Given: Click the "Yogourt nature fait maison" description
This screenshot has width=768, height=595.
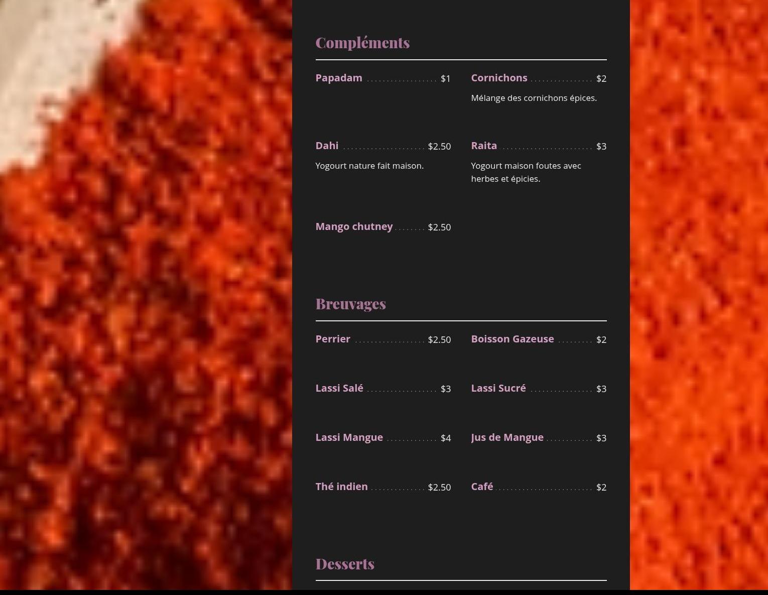Looking at the screenshot, I should point(369,166).
